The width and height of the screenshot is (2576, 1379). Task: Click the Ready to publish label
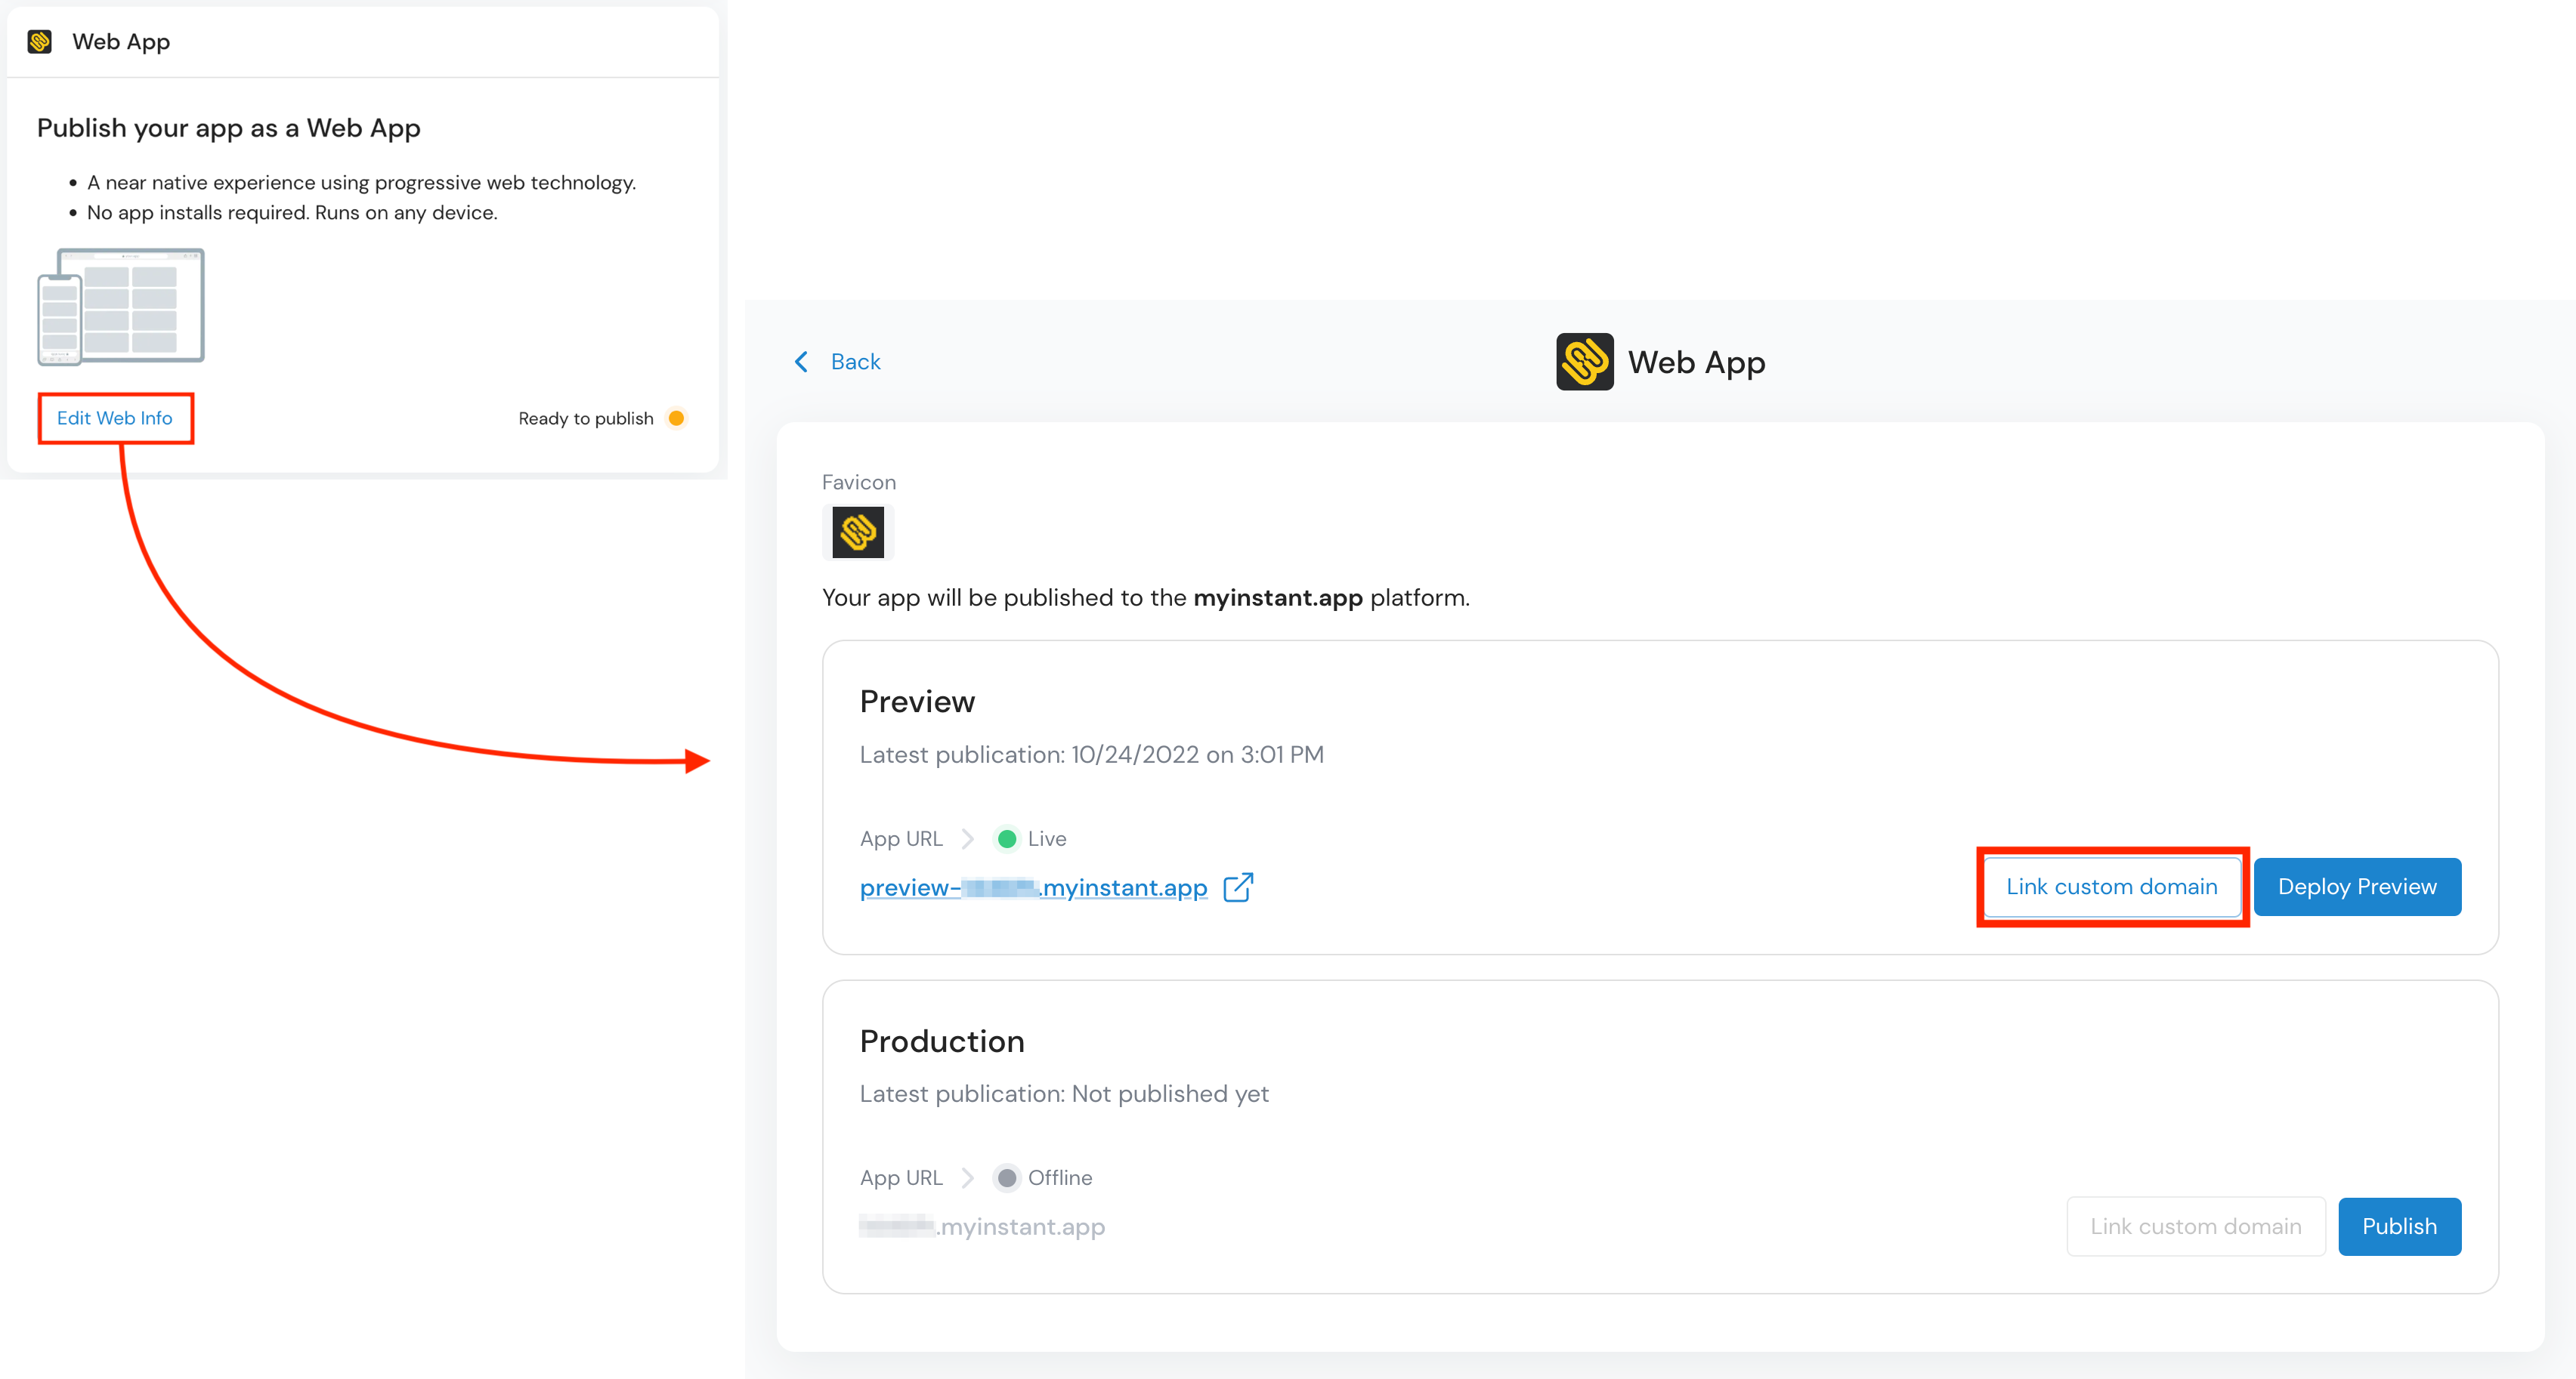point(586,418)
